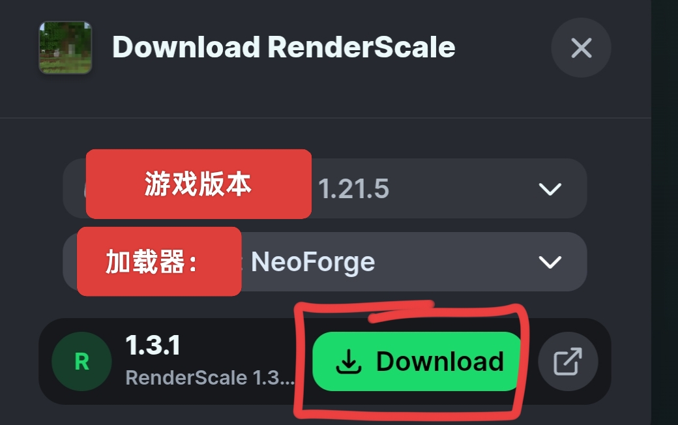Image resolution: width=678 pixels, height=425 pixels.
Task: Click the horizontal divider below the header
Action: 325,117
